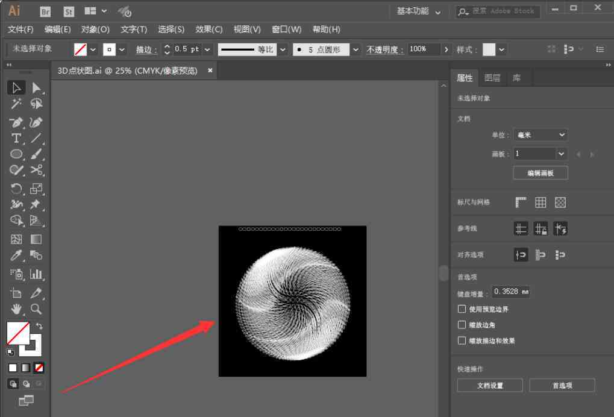614x417 pixels.
Task: Select the Slice tool
Action: click(x=36, y=293)
